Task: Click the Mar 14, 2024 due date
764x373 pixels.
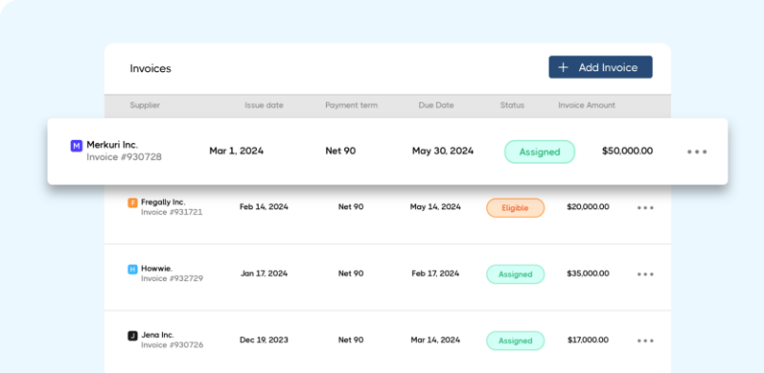Action: click(x=436, y=340)
